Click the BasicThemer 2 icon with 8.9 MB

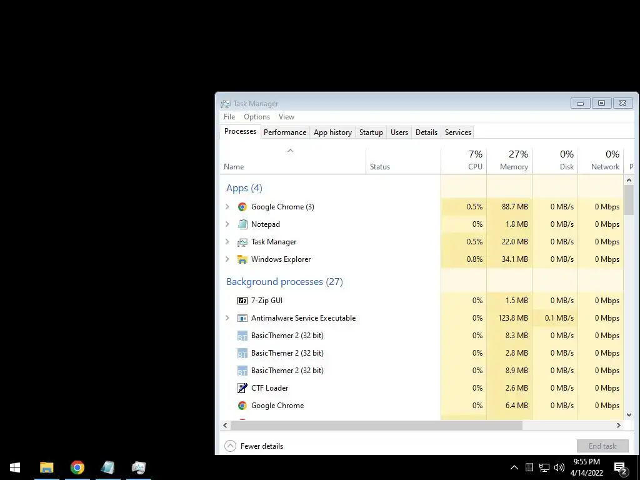click(242, 371)
